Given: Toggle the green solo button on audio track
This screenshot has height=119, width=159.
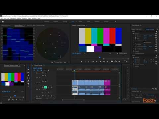Looking at the screenshot, I should (x=45, y=87).
